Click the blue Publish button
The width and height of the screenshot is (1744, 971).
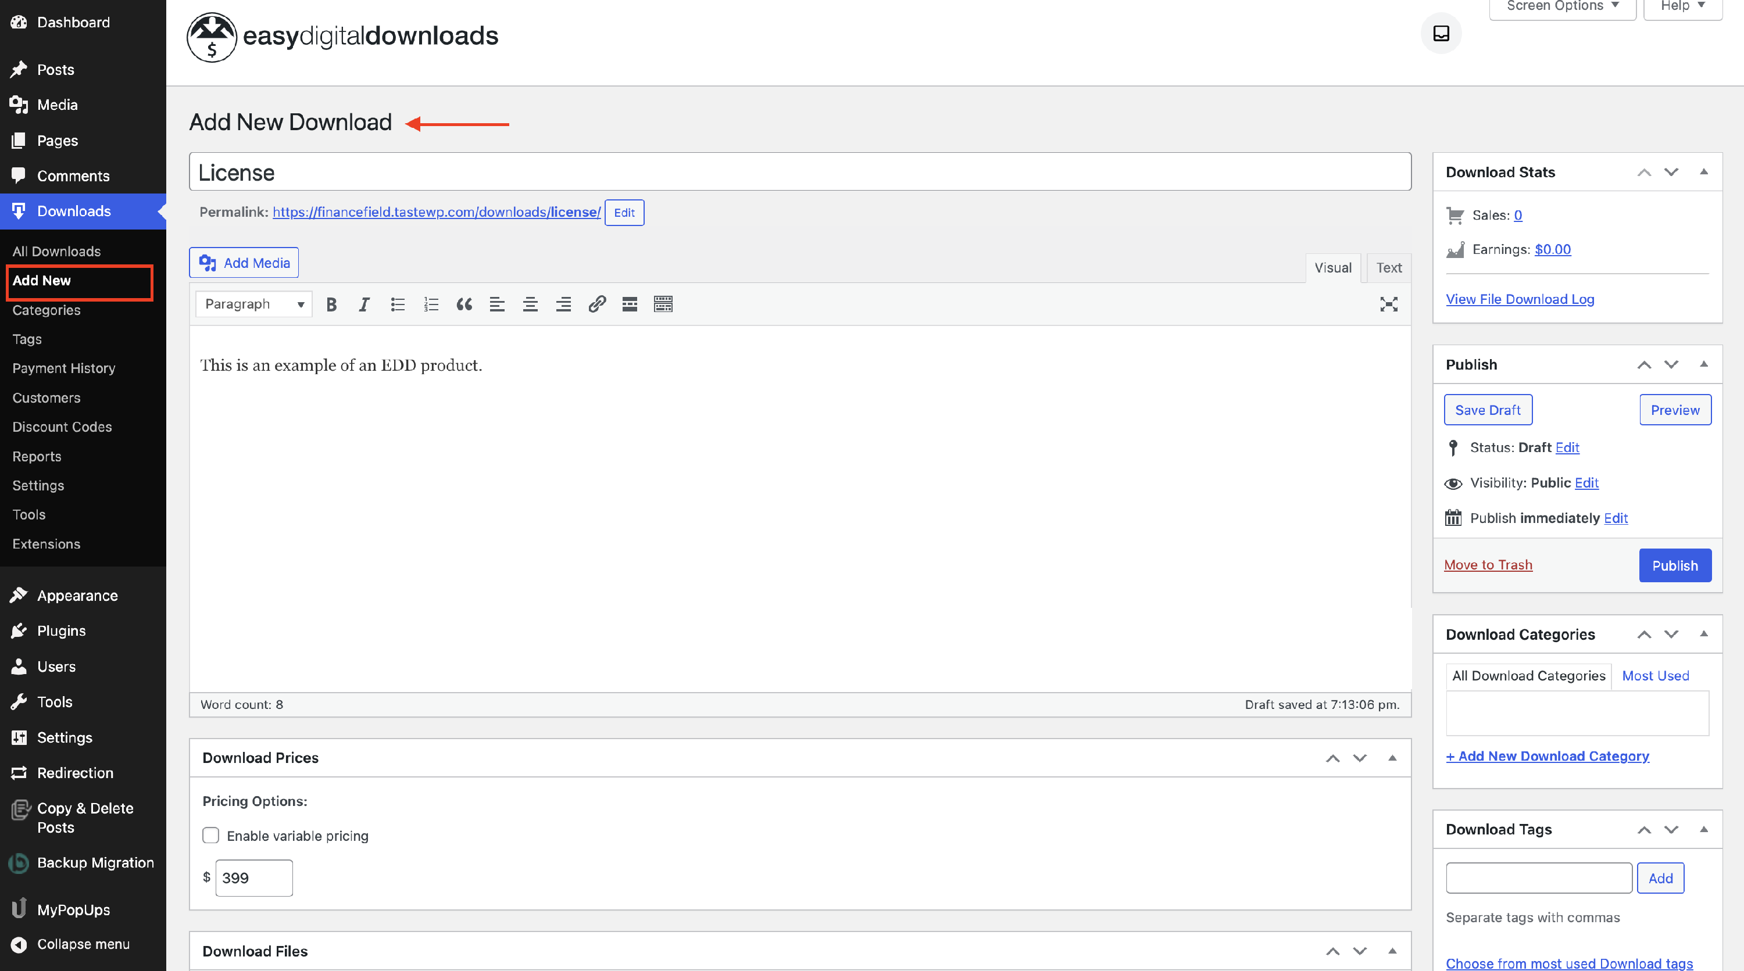(x=1674, y=565)
